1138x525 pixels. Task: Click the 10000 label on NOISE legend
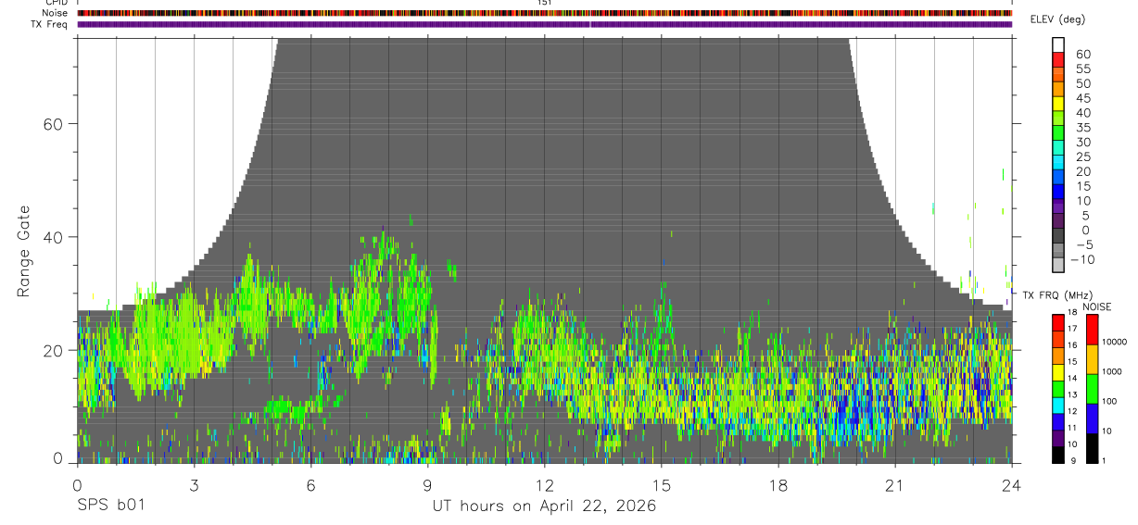1114,342
